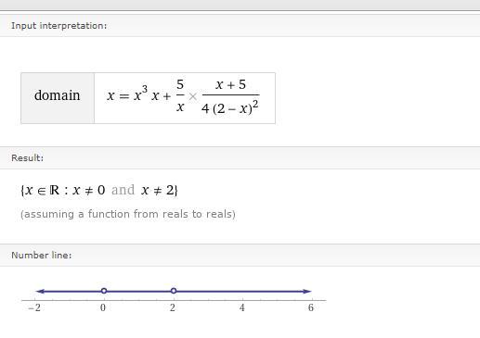The width and height of the screenshot is (480, 338).
Task: Click the Result section header
Action: [x=27, y=158]
